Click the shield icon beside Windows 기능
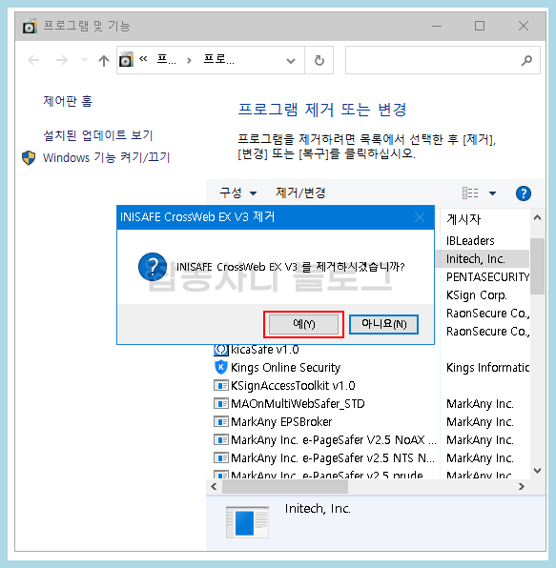This screenshot has height=568, width=556. (x=29, y=158)
